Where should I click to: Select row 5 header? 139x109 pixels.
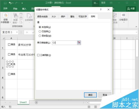click(x=3, y=84)
